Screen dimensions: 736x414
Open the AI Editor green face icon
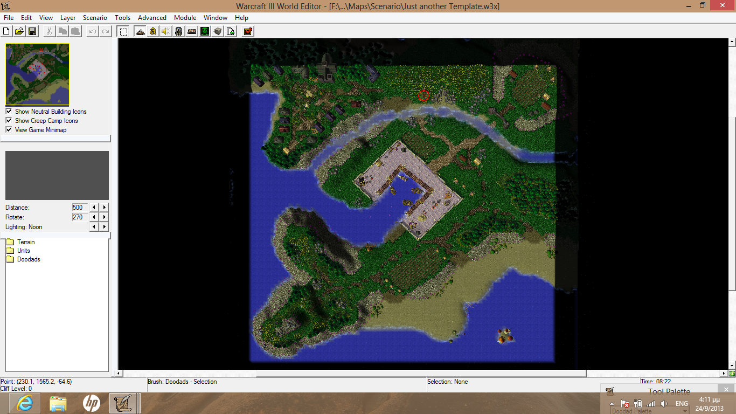[205, 31]
